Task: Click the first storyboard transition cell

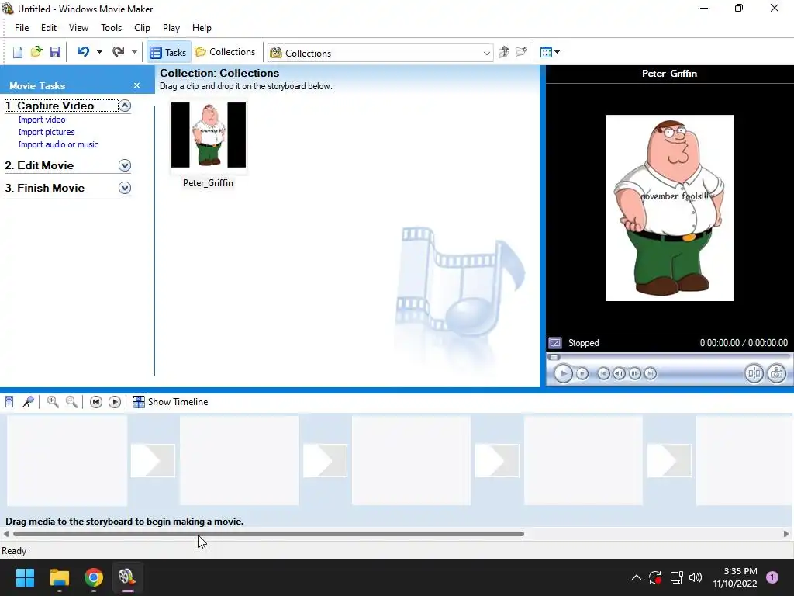Action: pyautogui.click(x=153, y=460)
